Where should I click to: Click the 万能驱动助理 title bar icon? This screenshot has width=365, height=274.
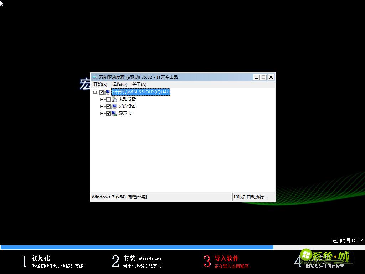(x=95, y=77)
